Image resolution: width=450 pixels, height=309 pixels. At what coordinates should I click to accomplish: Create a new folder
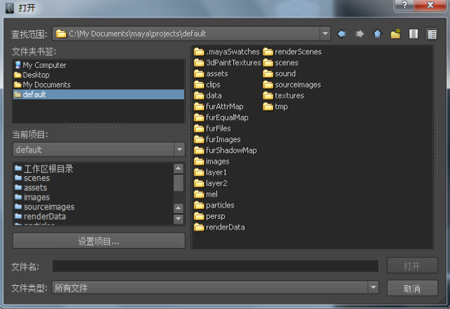click(395, 34)
